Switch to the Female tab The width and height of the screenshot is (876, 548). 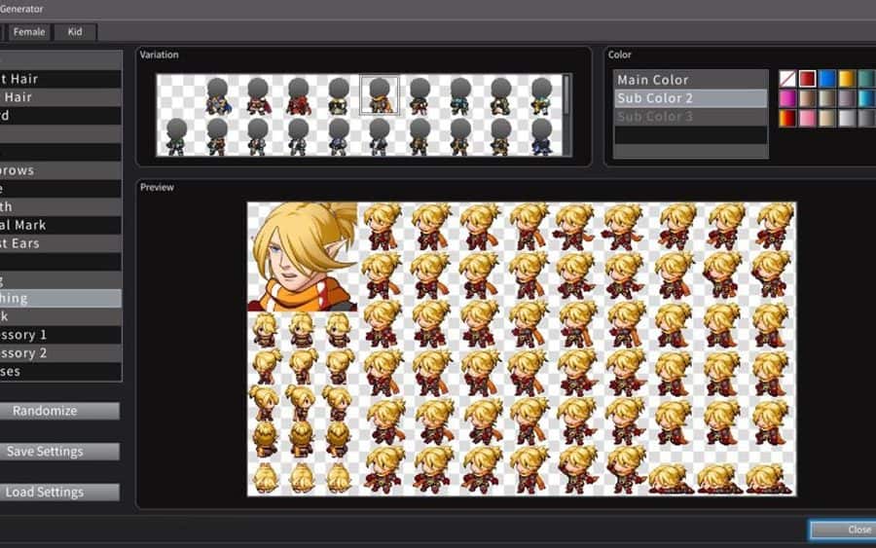click(29, 32)
